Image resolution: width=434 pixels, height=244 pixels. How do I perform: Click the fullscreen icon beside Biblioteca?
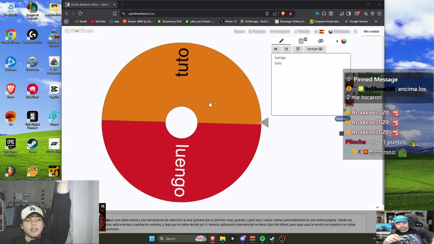[355, 32]
